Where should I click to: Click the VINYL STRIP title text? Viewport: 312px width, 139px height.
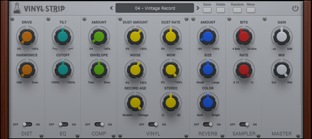(45, 9)
